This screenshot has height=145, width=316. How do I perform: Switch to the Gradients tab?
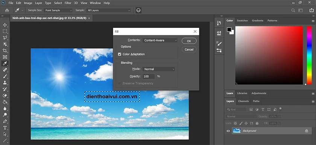pyautogui.click(x=258, y=21)
